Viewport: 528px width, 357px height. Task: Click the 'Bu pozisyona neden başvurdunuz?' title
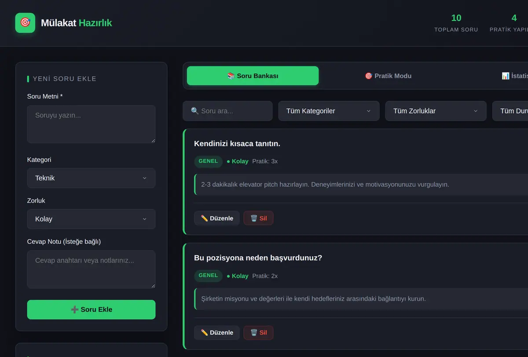coord(258,258)
